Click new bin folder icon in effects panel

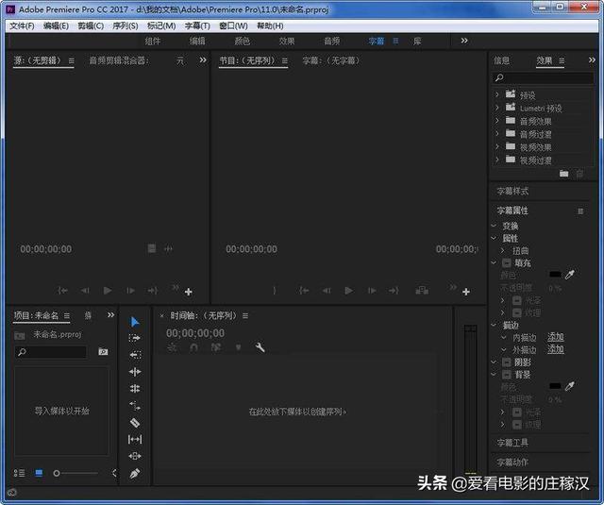(564, 174)
